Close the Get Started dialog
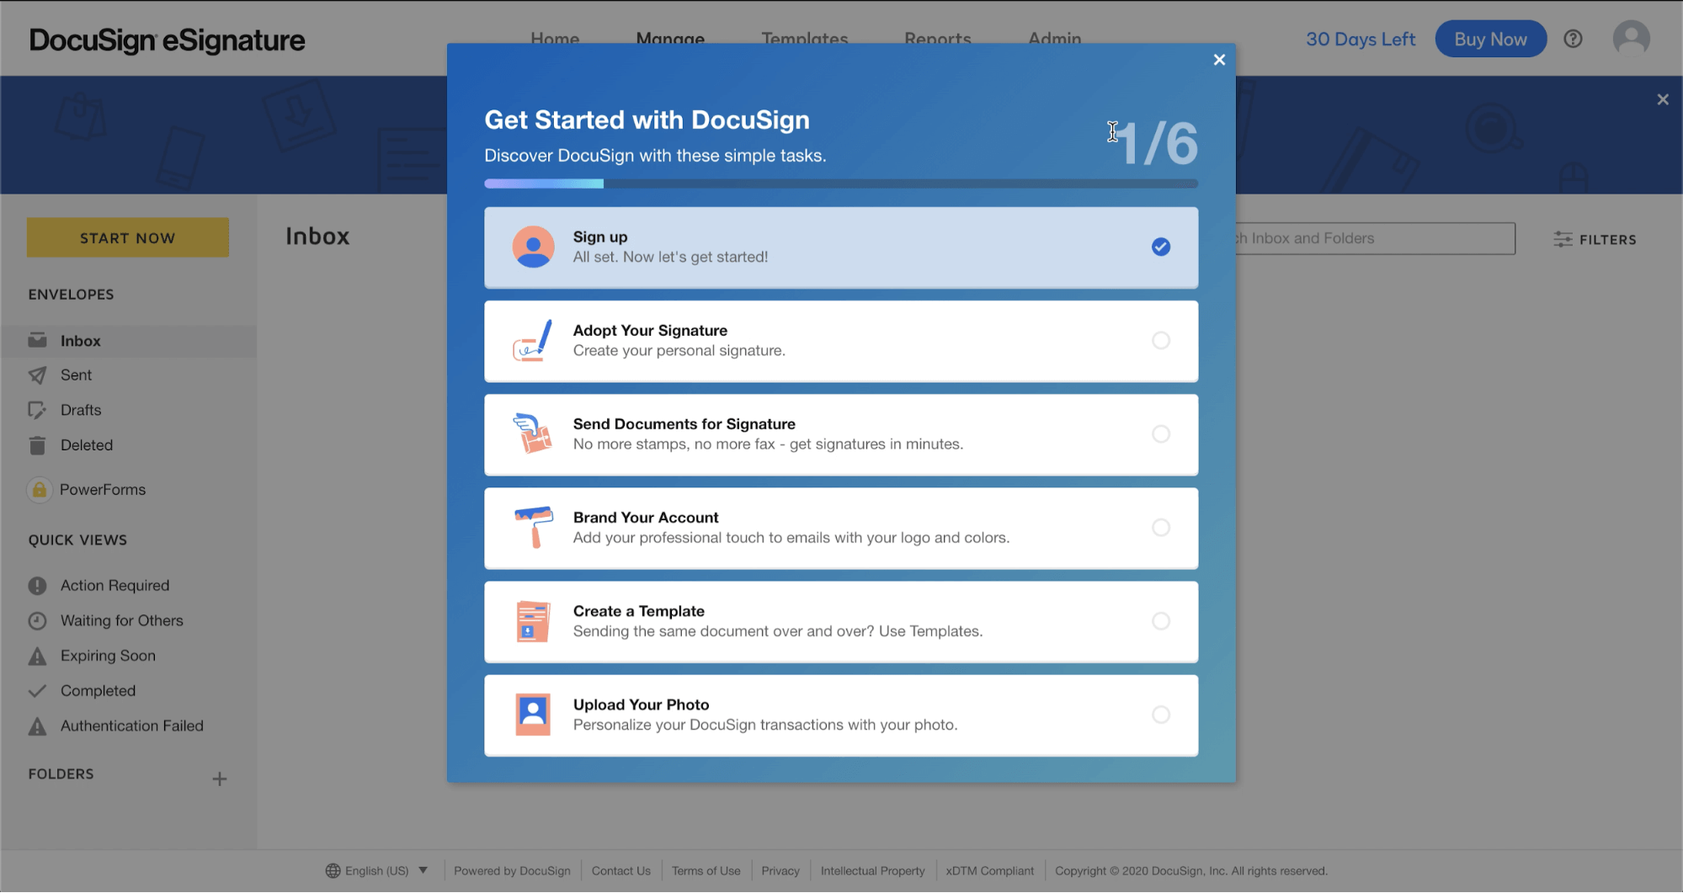 [1219, 60]
